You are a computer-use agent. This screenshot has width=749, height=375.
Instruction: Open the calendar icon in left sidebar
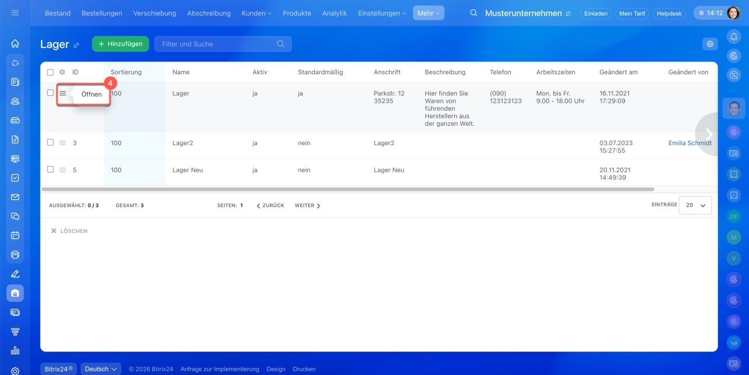(x=15, y=235)
